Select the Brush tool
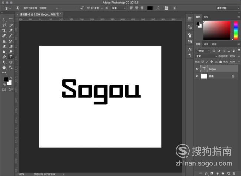This screenshot has height=176, width=241. pyautogui.click(x=11, y=36)
